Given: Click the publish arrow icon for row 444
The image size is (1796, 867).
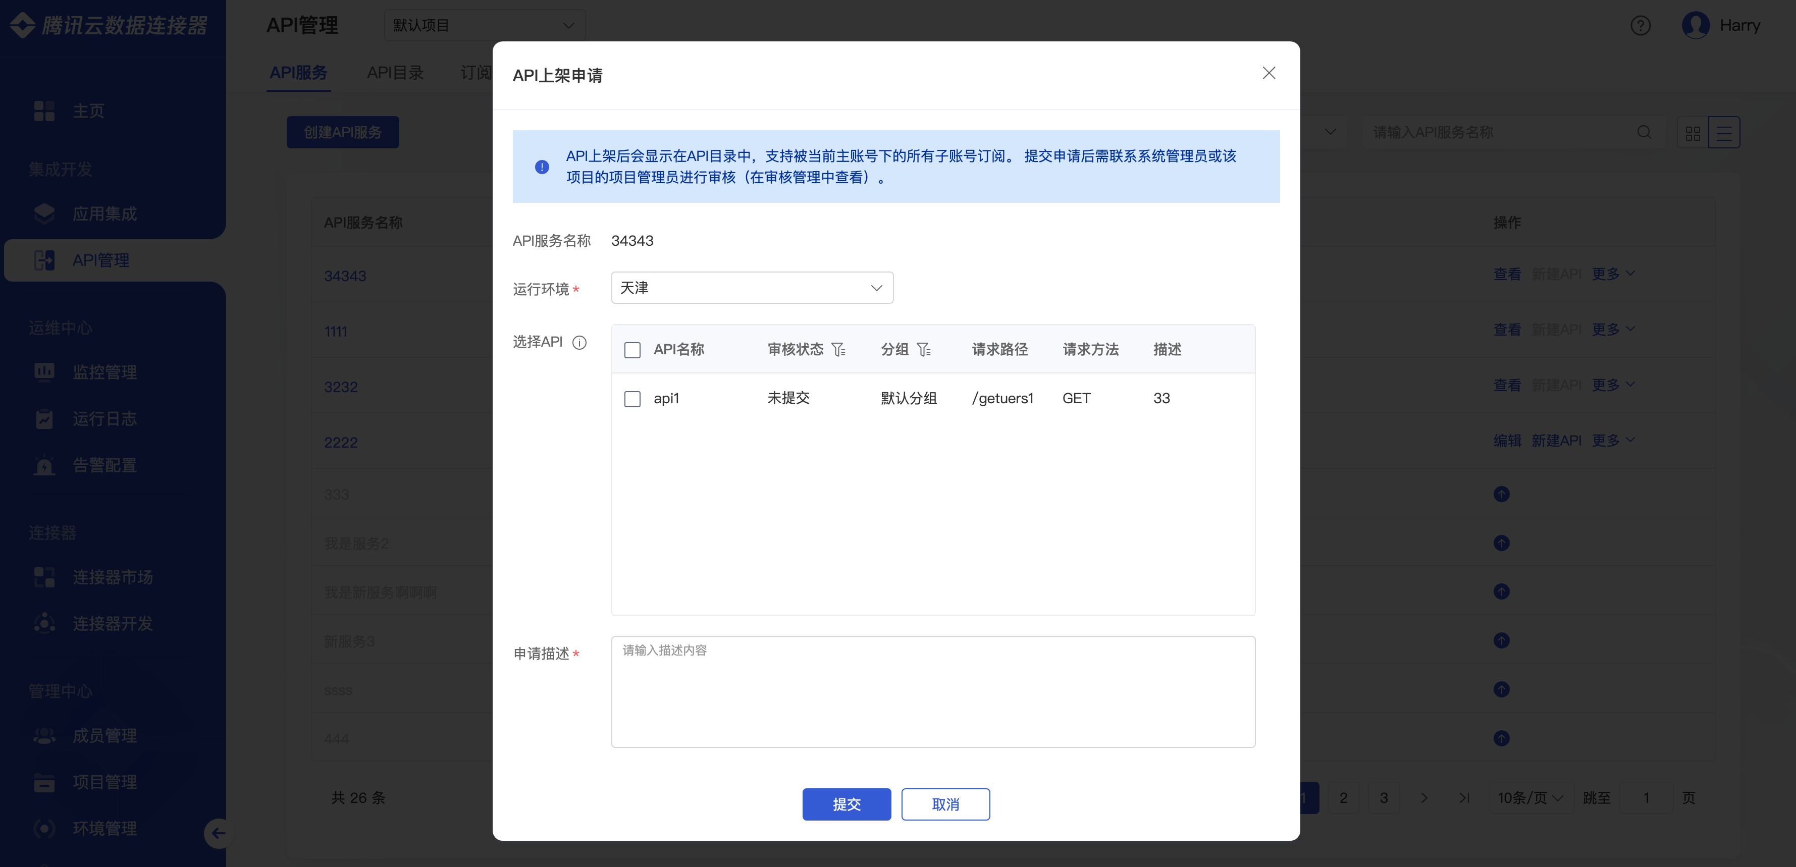Looking at the screenshot, I should pos(1501,738).
